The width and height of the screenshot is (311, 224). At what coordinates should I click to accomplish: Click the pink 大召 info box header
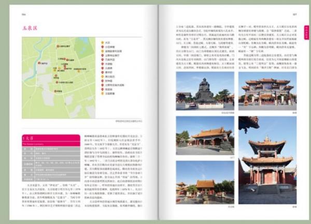click(49, 139)
